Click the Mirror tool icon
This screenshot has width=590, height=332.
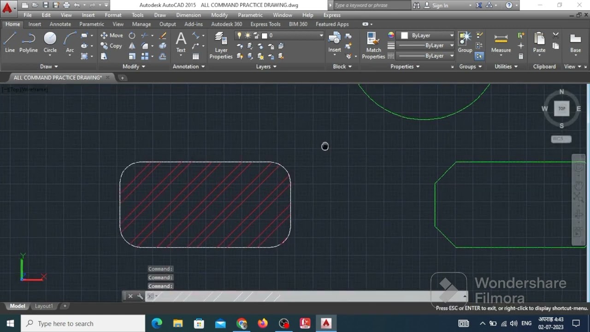pyautogui.click(x=132, y=46)
